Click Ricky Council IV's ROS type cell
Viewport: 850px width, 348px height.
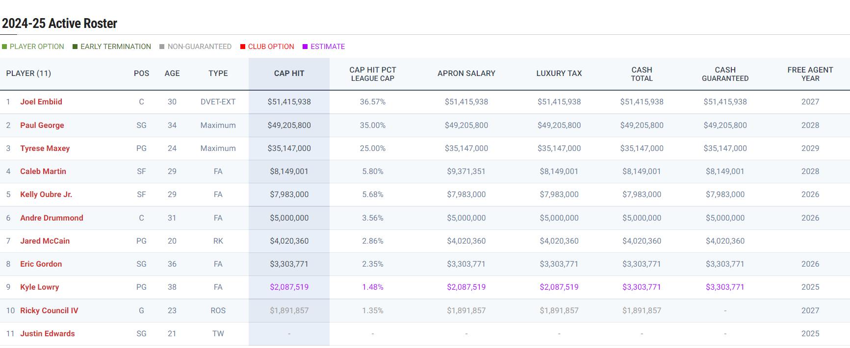tap(218, 310)
